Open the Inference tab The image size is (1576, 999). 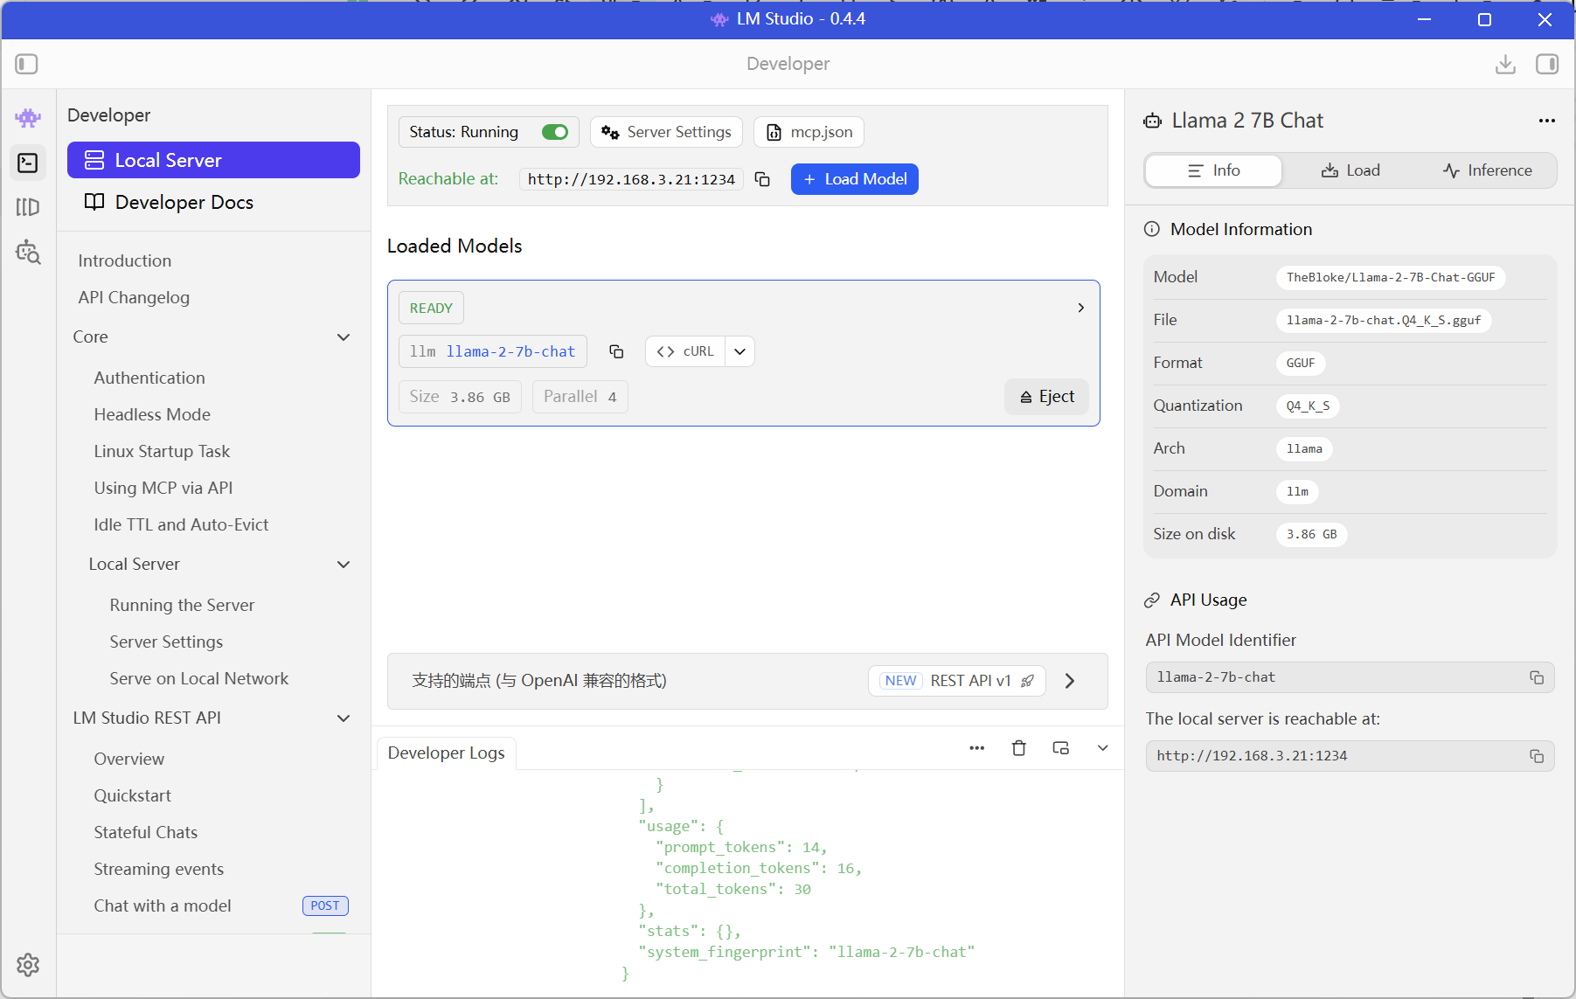pyautogui.click(x=1488, y=170)
